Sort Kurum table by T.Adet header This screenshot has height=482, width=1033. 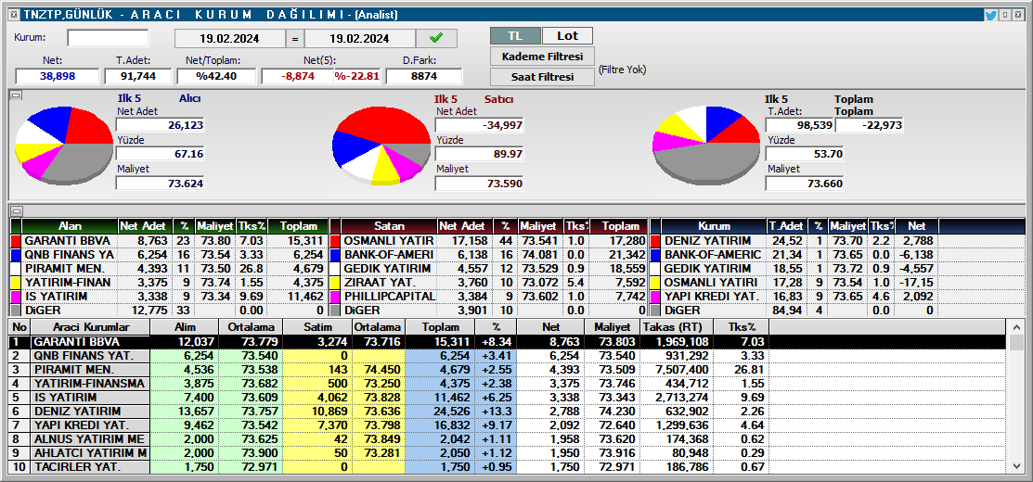pyautogui.click(x=788, y=226)
